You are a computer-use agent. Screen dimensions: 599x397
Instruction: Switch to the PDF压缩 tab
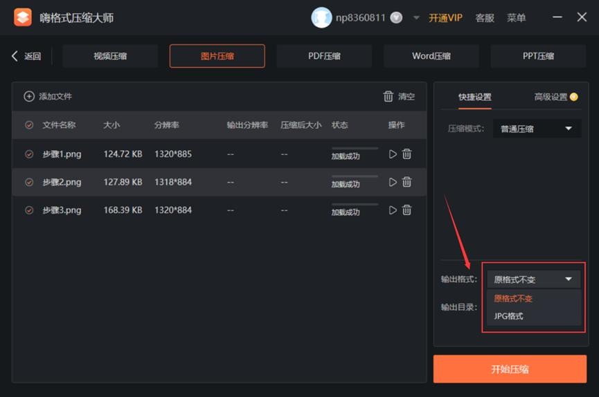coord(324,56)
